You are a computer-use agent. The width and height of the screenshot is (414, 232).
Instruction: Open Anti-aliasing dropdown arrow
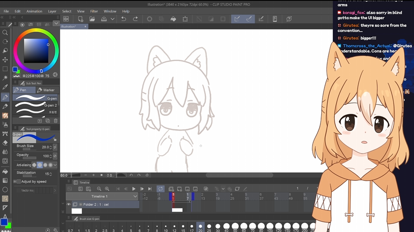pyautogui.click(x=55, y=165)
